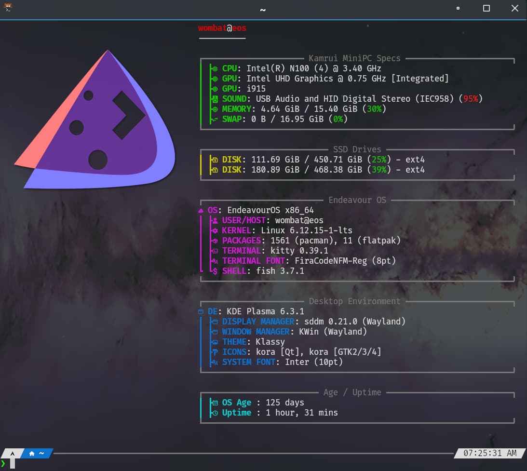Click the distro icon at prompt bar start
The image size is (527, 471).
click(x=13, y=454)
